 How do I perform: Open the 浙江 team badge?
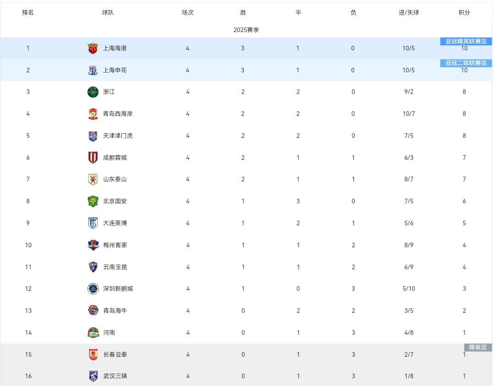[93, 92]
